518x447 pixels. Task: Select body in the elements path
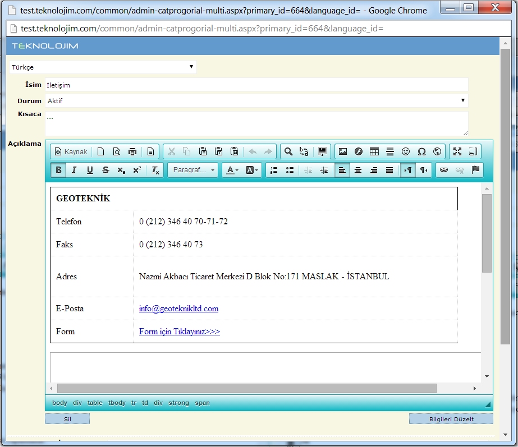[60, 403]
